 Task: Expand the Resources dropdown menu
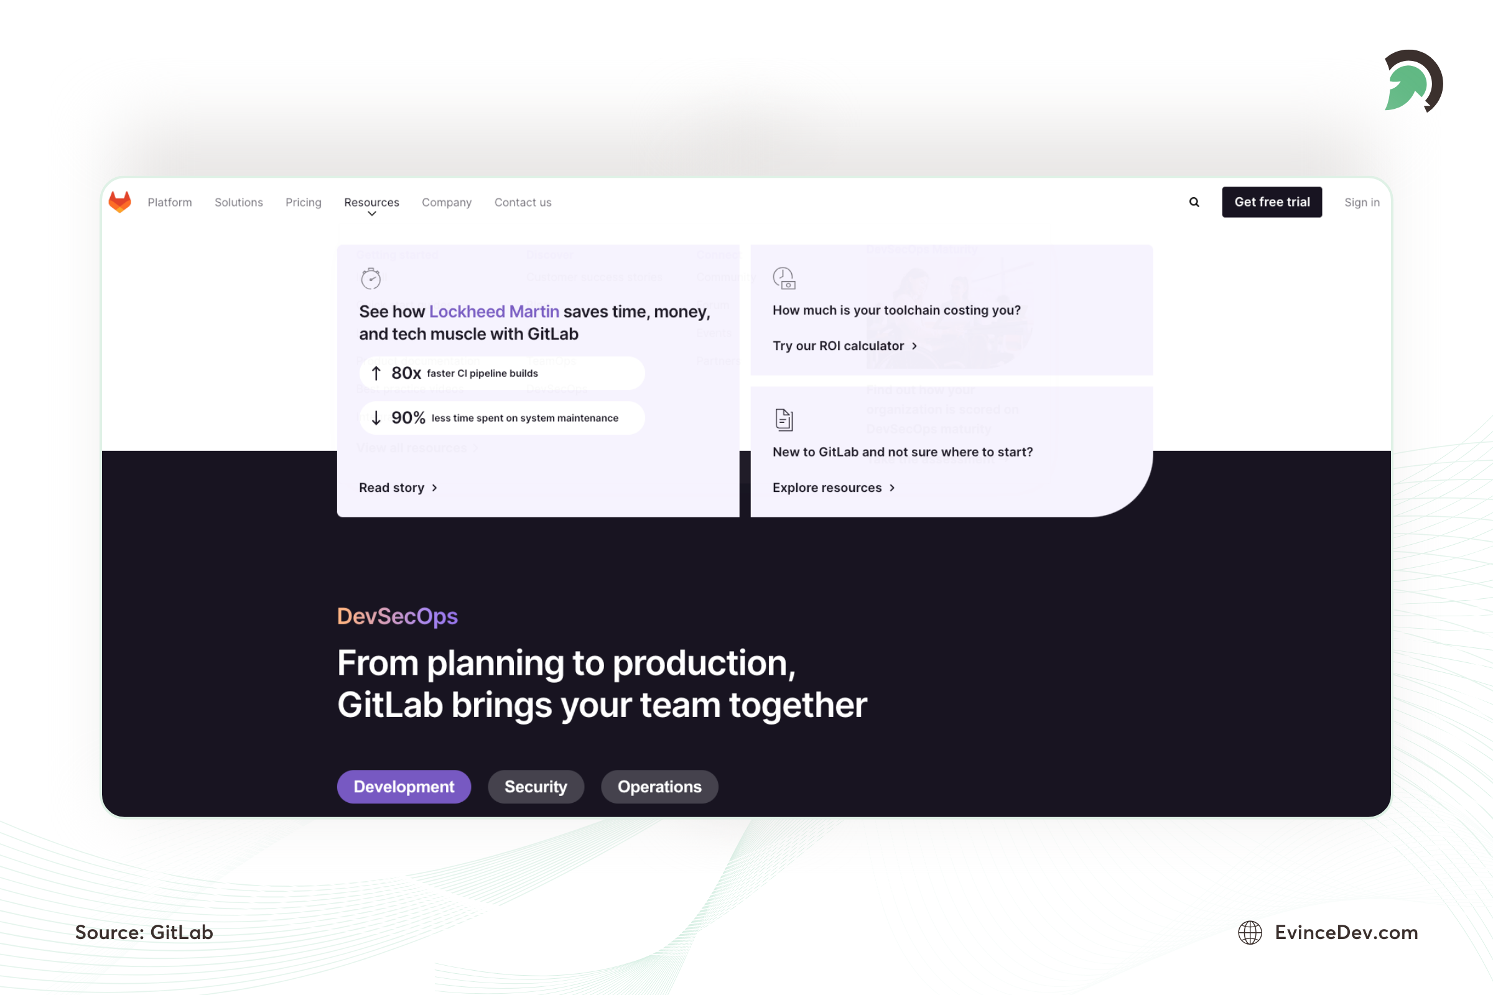[x=371, y=202]
